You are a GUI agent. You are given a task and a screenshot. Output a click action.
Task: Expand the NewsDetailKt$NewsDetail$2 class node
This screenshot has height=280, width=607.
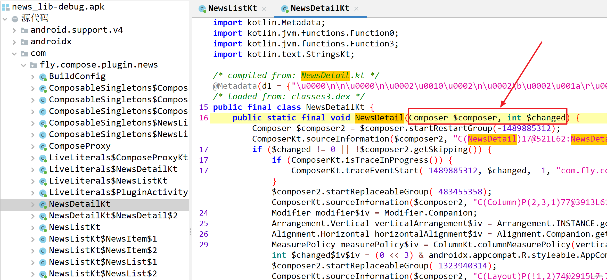(33, 216)
